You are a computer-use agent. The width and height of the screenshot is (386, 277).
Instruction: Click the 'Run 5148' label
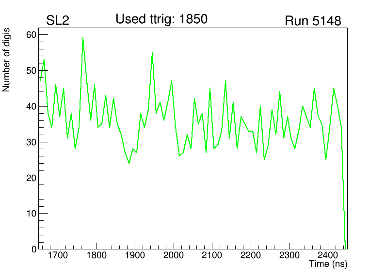313,21
